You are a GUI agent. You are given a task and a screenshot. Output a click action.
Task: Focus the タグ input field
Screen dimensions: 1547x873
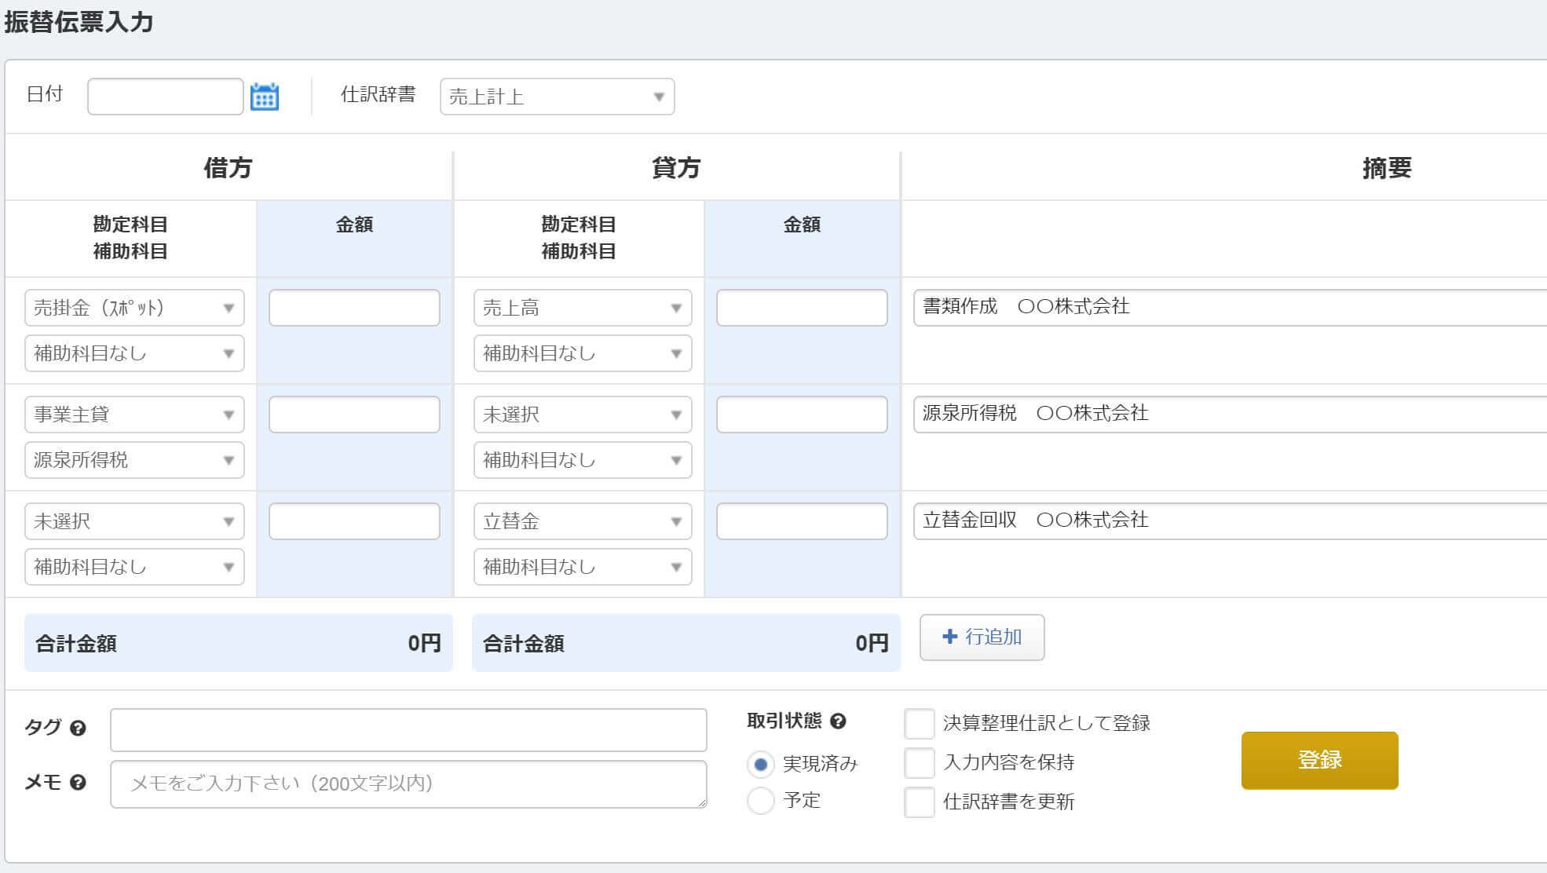[x=408, y=730]
